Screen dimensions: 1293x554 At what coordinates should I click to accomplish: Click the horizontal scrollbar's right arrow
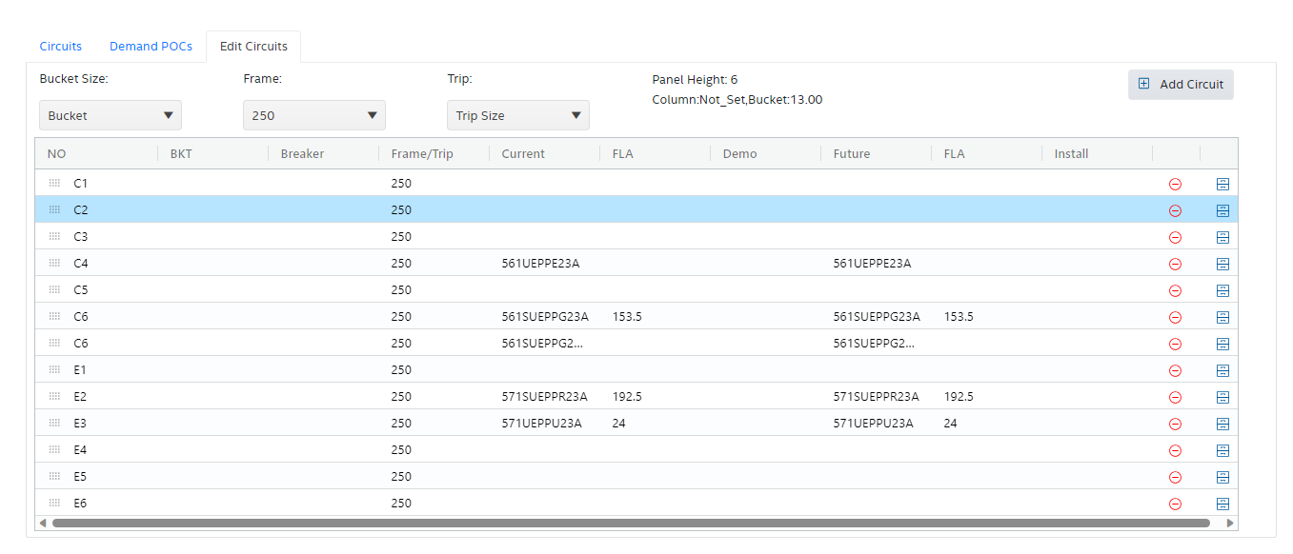click(x=1230, y=523)
